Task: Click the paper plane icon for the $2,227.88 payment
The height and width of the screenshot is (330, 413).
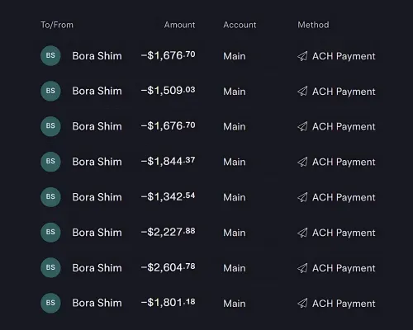Action: (x=302, y=233)
